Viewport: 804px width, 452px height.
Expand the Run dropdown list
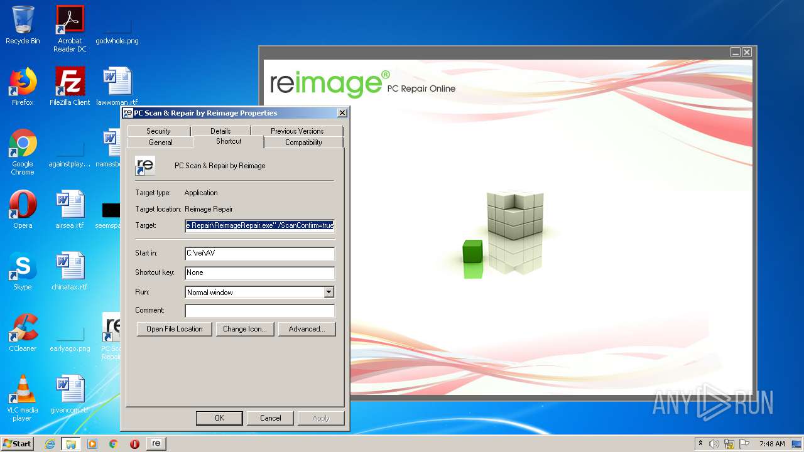tap(329, 293)
